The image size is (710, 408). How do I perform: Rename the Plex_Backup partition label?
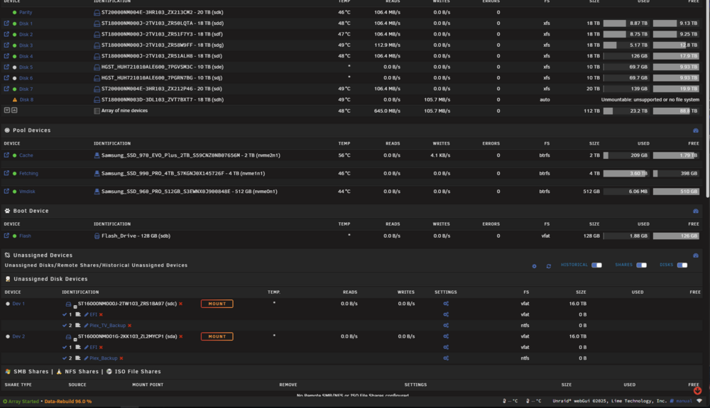tap(103, 358)
